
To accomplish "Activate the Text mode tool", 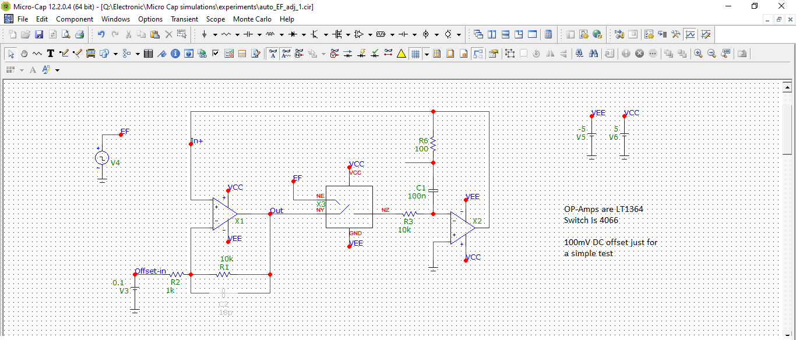I will coord(51,54).
